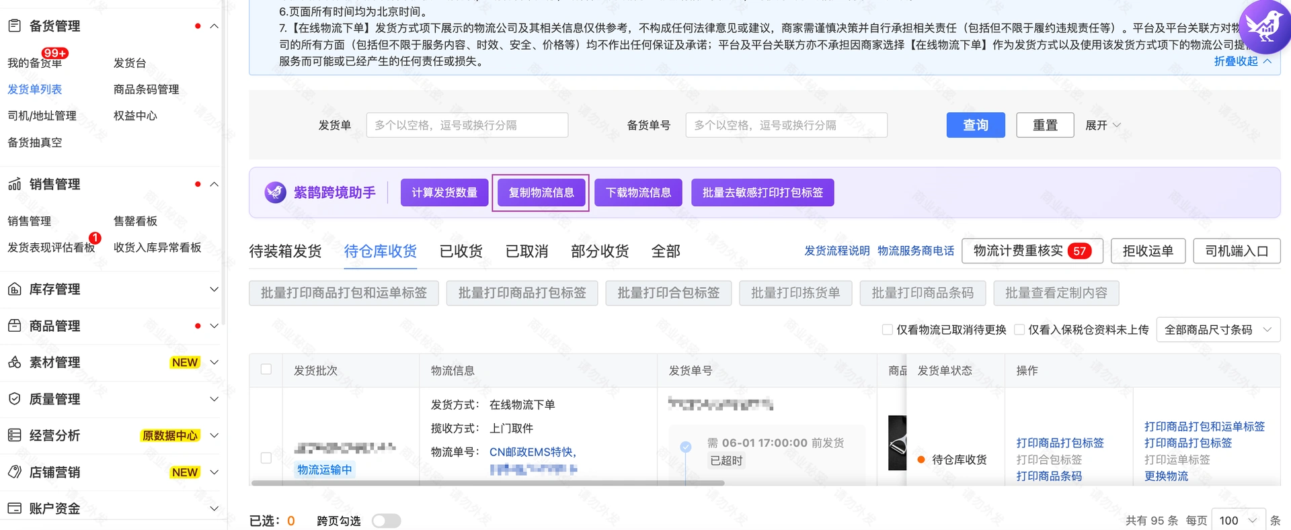Switch to the 全部 tab

[x=666, y=251]
